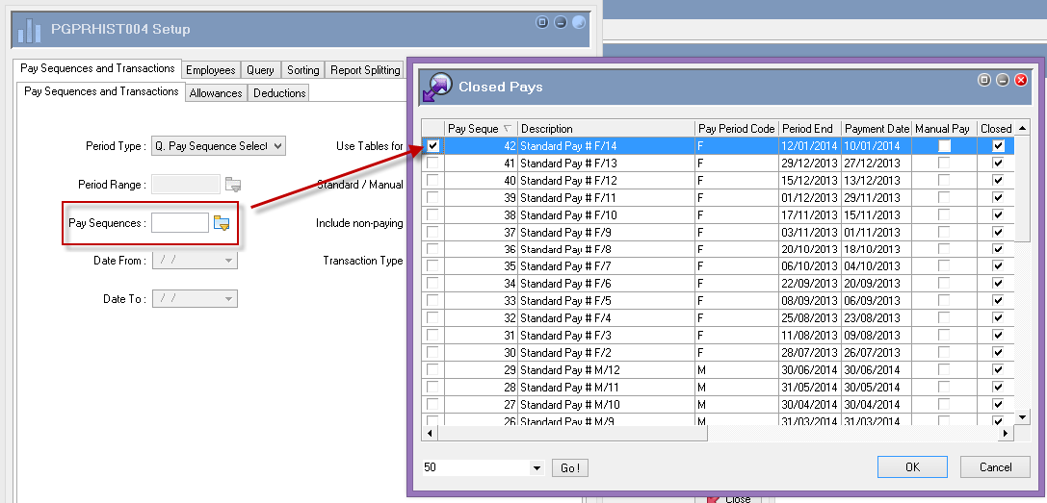Image resolution: width=1047 pixels, height=503 pixels.
Task: Minimize the Closed Pays dialog
Action: point(1002,80)
